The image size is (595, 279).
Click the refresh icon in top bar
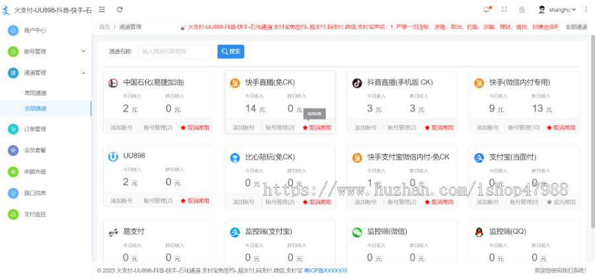pyautogui.click(x=120, y=9)
